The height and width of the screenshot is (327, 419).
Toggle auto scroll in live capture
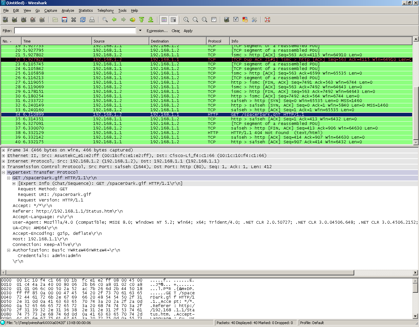(173, 20)
